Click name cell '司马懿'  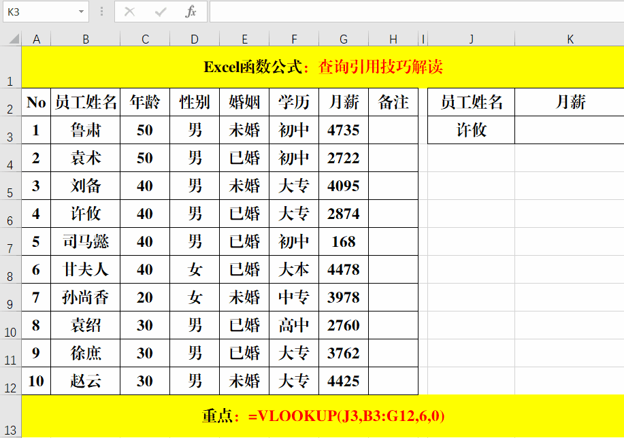[x=86, y=241]
